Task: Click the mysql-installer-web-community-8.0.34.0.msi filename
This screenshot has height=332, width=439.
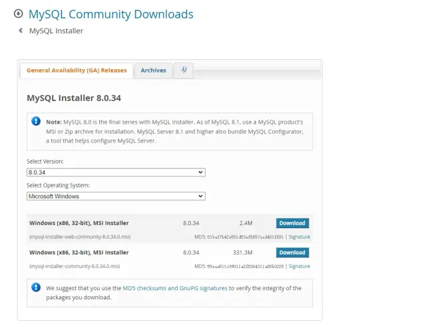Action: [80, 237]
